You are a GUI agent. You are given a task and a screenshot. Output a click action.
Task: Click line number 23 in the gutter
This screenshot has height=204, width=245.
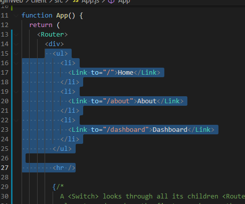[x=5, y=130]
